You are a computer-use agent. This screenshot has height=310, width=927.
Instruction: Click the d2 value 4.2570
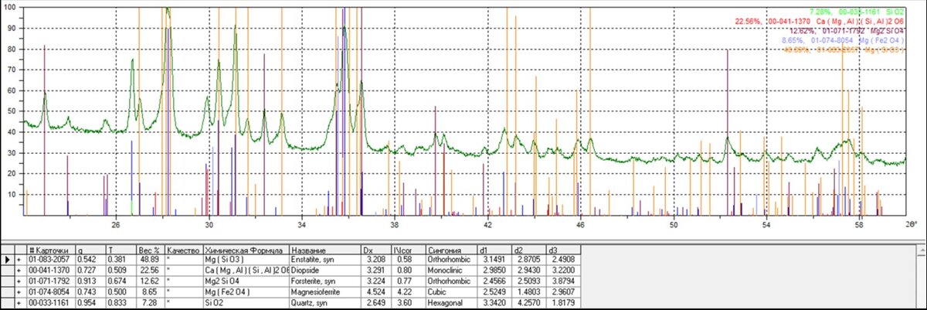tap(529, 302)
